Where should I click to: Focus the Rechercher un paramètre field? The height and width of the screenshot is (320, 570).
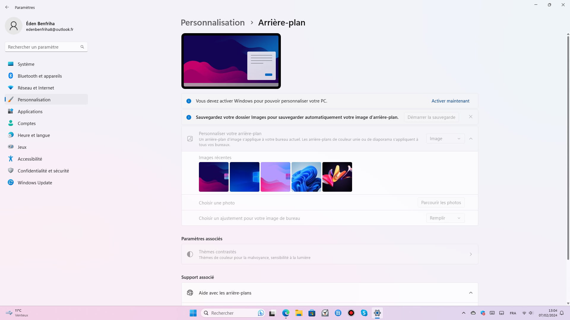tap(46, 47)
